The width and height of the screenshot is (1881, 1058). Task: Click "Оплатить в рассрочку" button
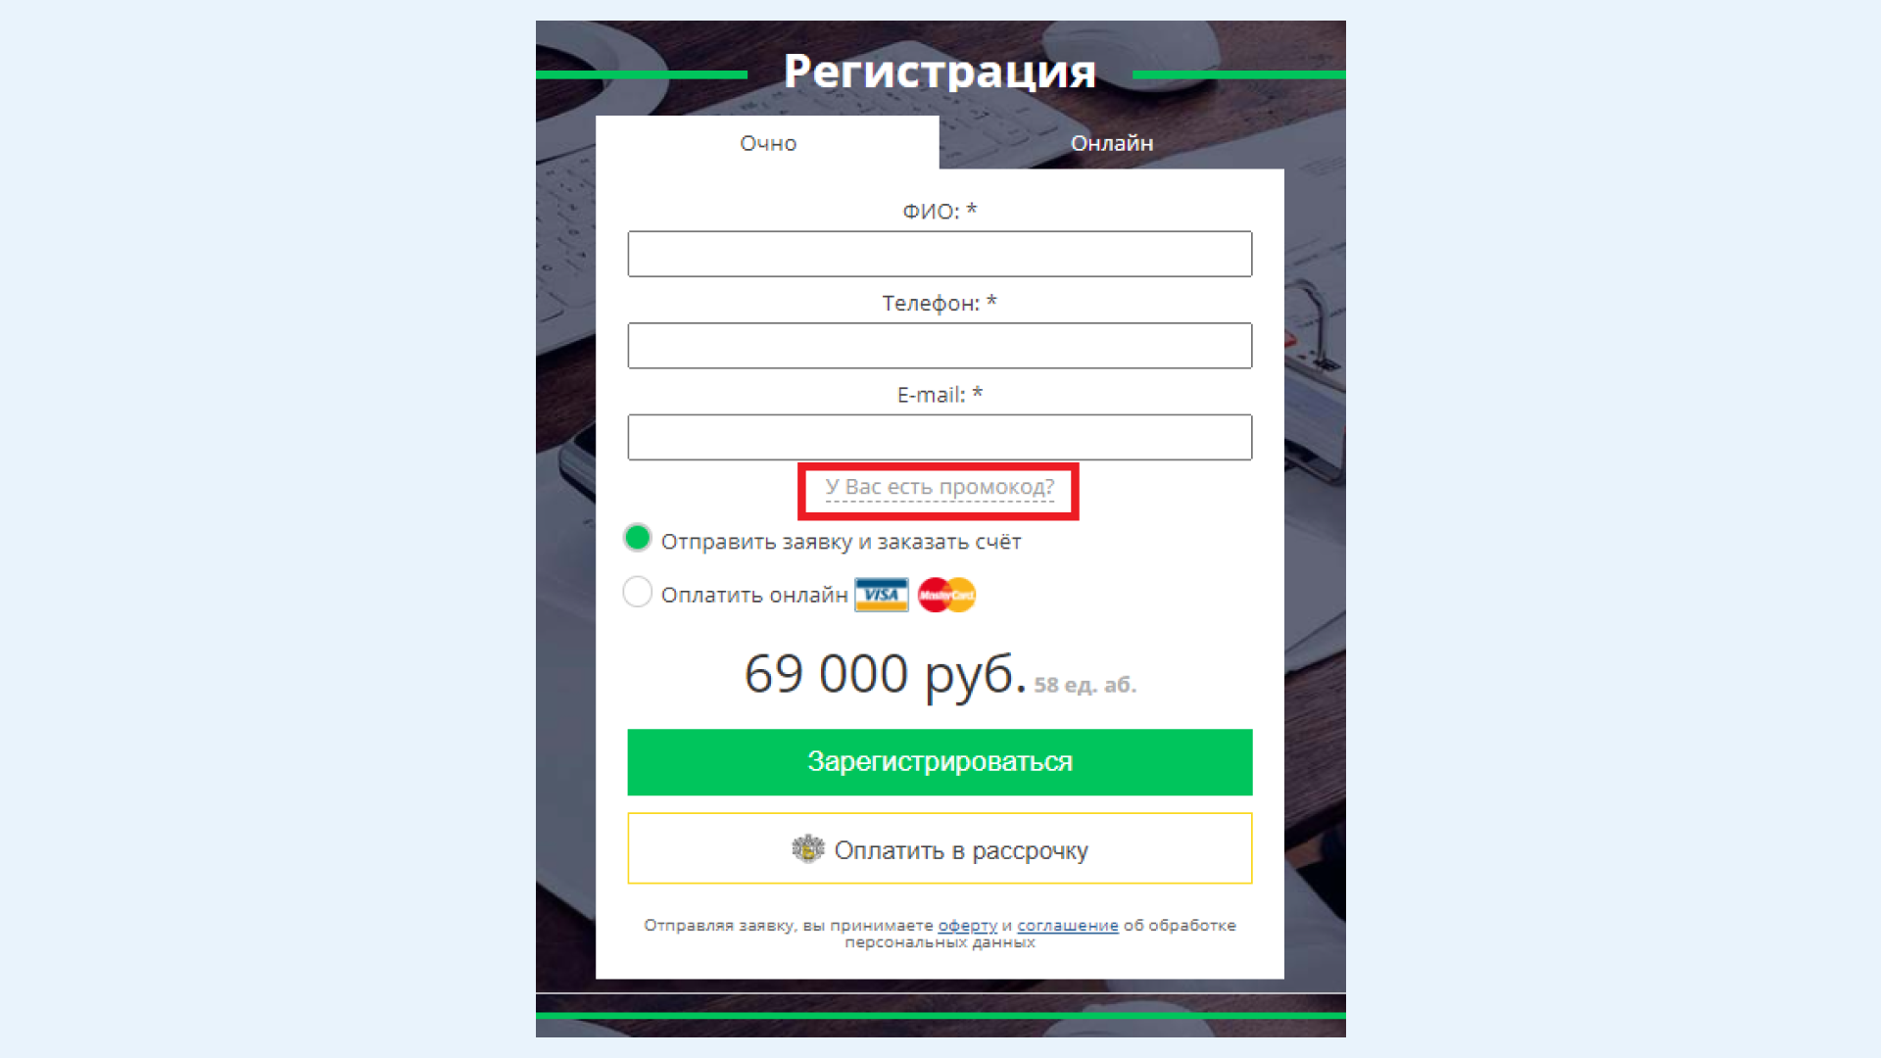point(940,848)
